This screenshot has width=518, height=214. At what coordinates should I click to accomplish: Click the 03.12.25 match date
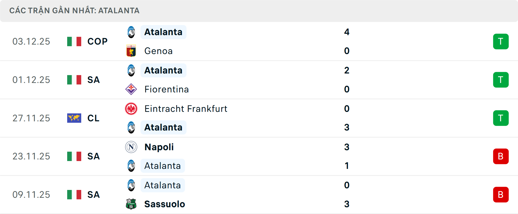click(x=31, y=41)
